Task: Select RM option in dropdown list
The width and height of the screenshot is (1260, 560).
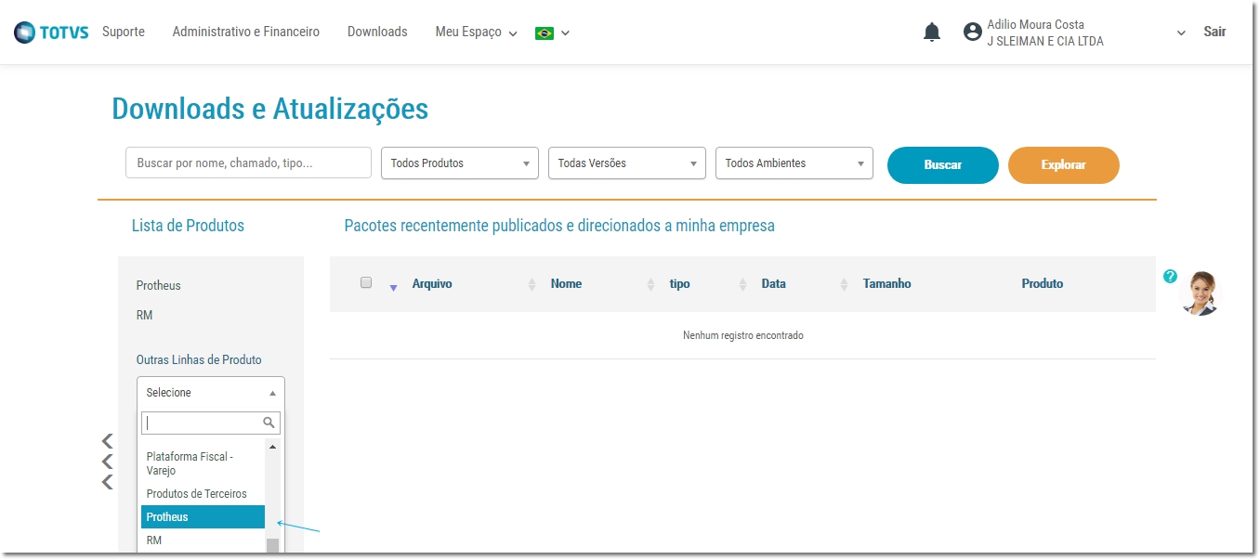Action: point(203,540)
